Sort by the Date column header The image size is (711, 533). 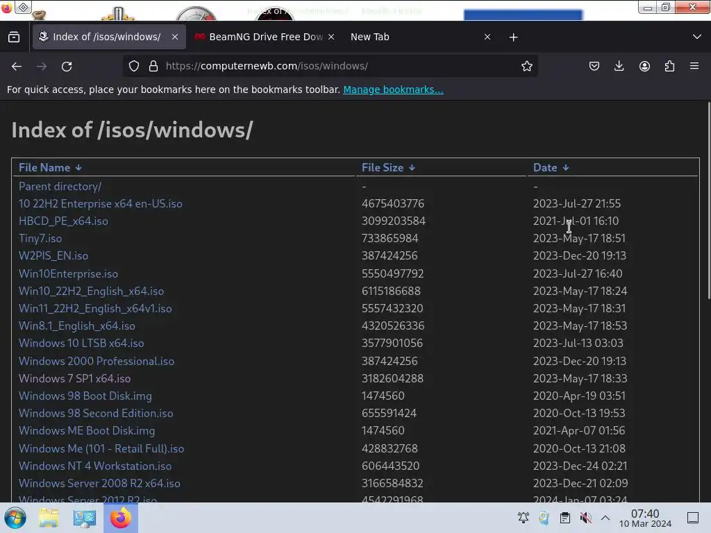(x=545, y=168)
